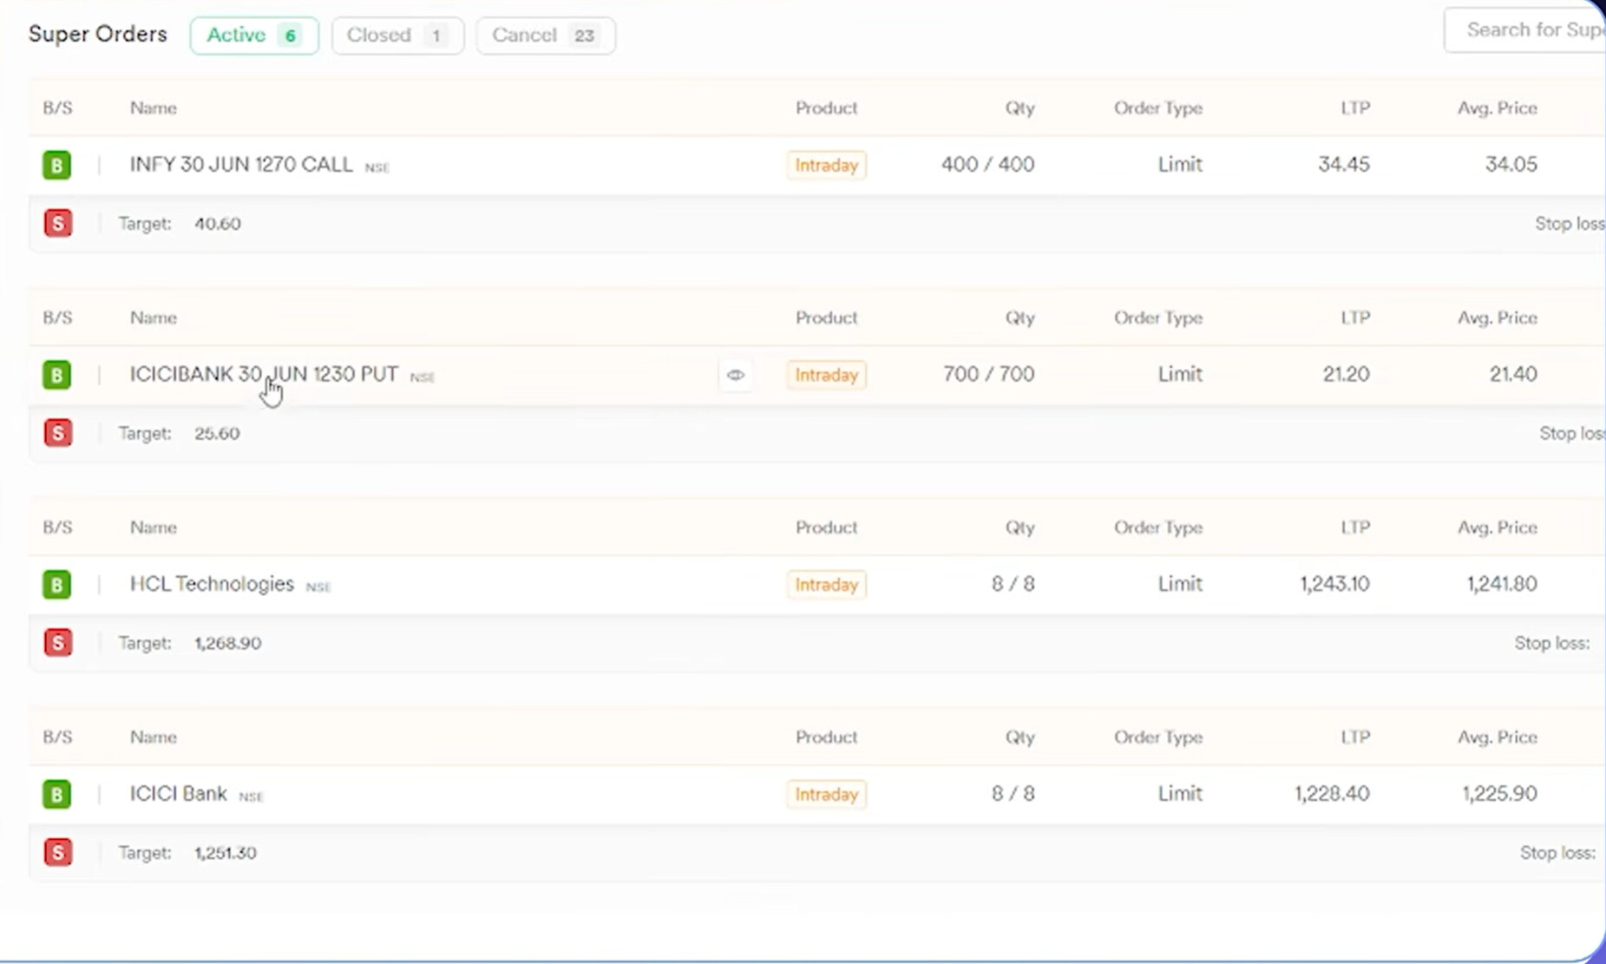Click the Intraday tag on ICICI Bank row

click(826, 794)
